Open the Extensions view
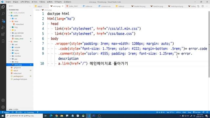 click(x=3, y=34)
